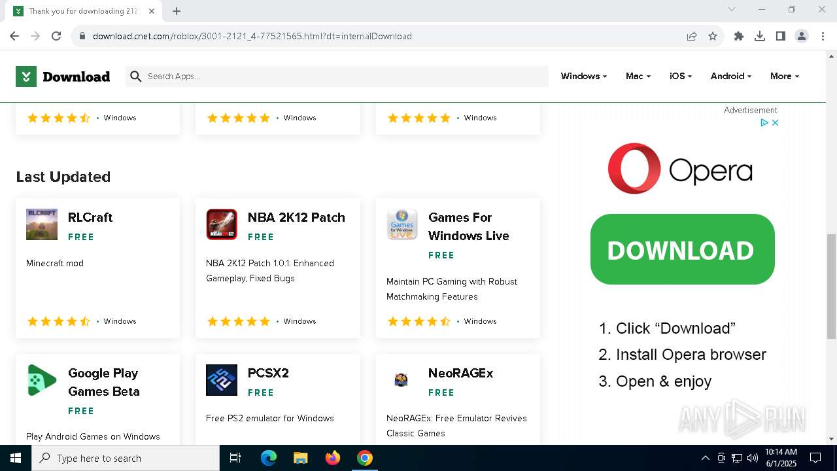Launch Microsoft Edge from taskbar
Image resolution: width=837 pixels, height=471 pixels.
(x=269, y=458)
